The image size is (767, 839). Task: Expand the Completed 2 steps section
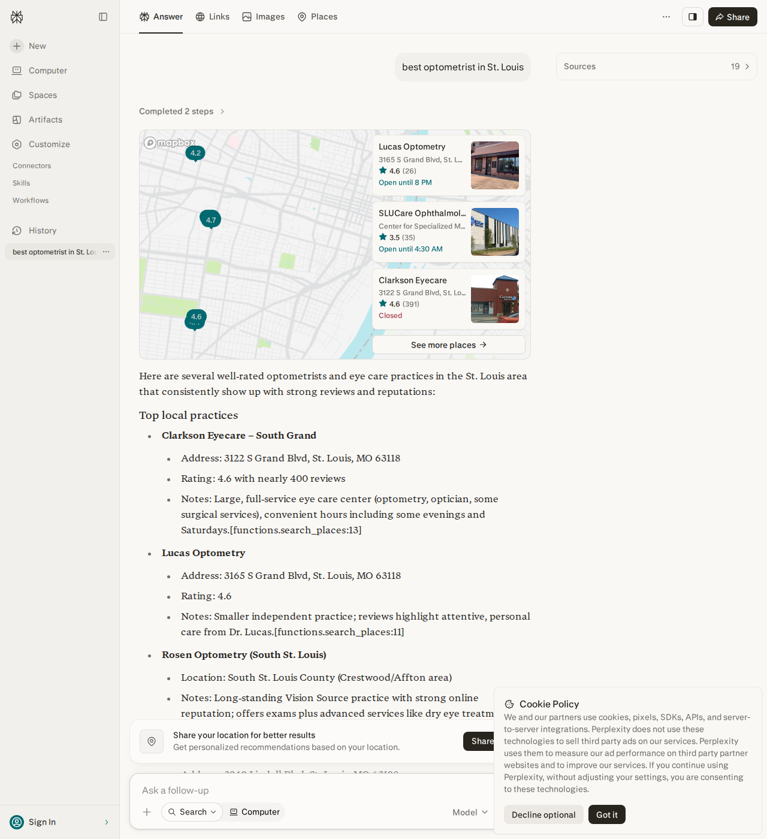tap(182, 111)
